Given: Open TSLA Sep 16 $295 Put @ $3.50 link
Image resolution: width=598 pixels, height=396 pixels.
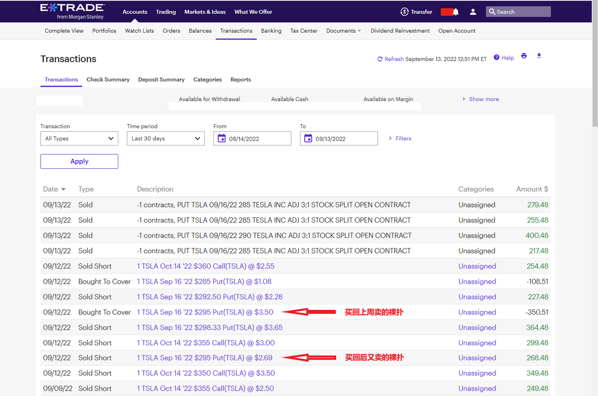Looking at the screenshot, I should [205, 312].
